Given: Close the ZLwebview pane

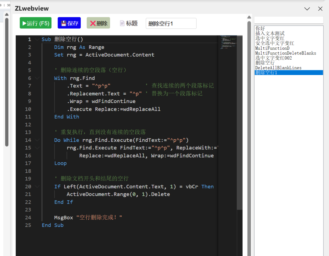Looking at the screenshot, I should (x=320, y=9).
